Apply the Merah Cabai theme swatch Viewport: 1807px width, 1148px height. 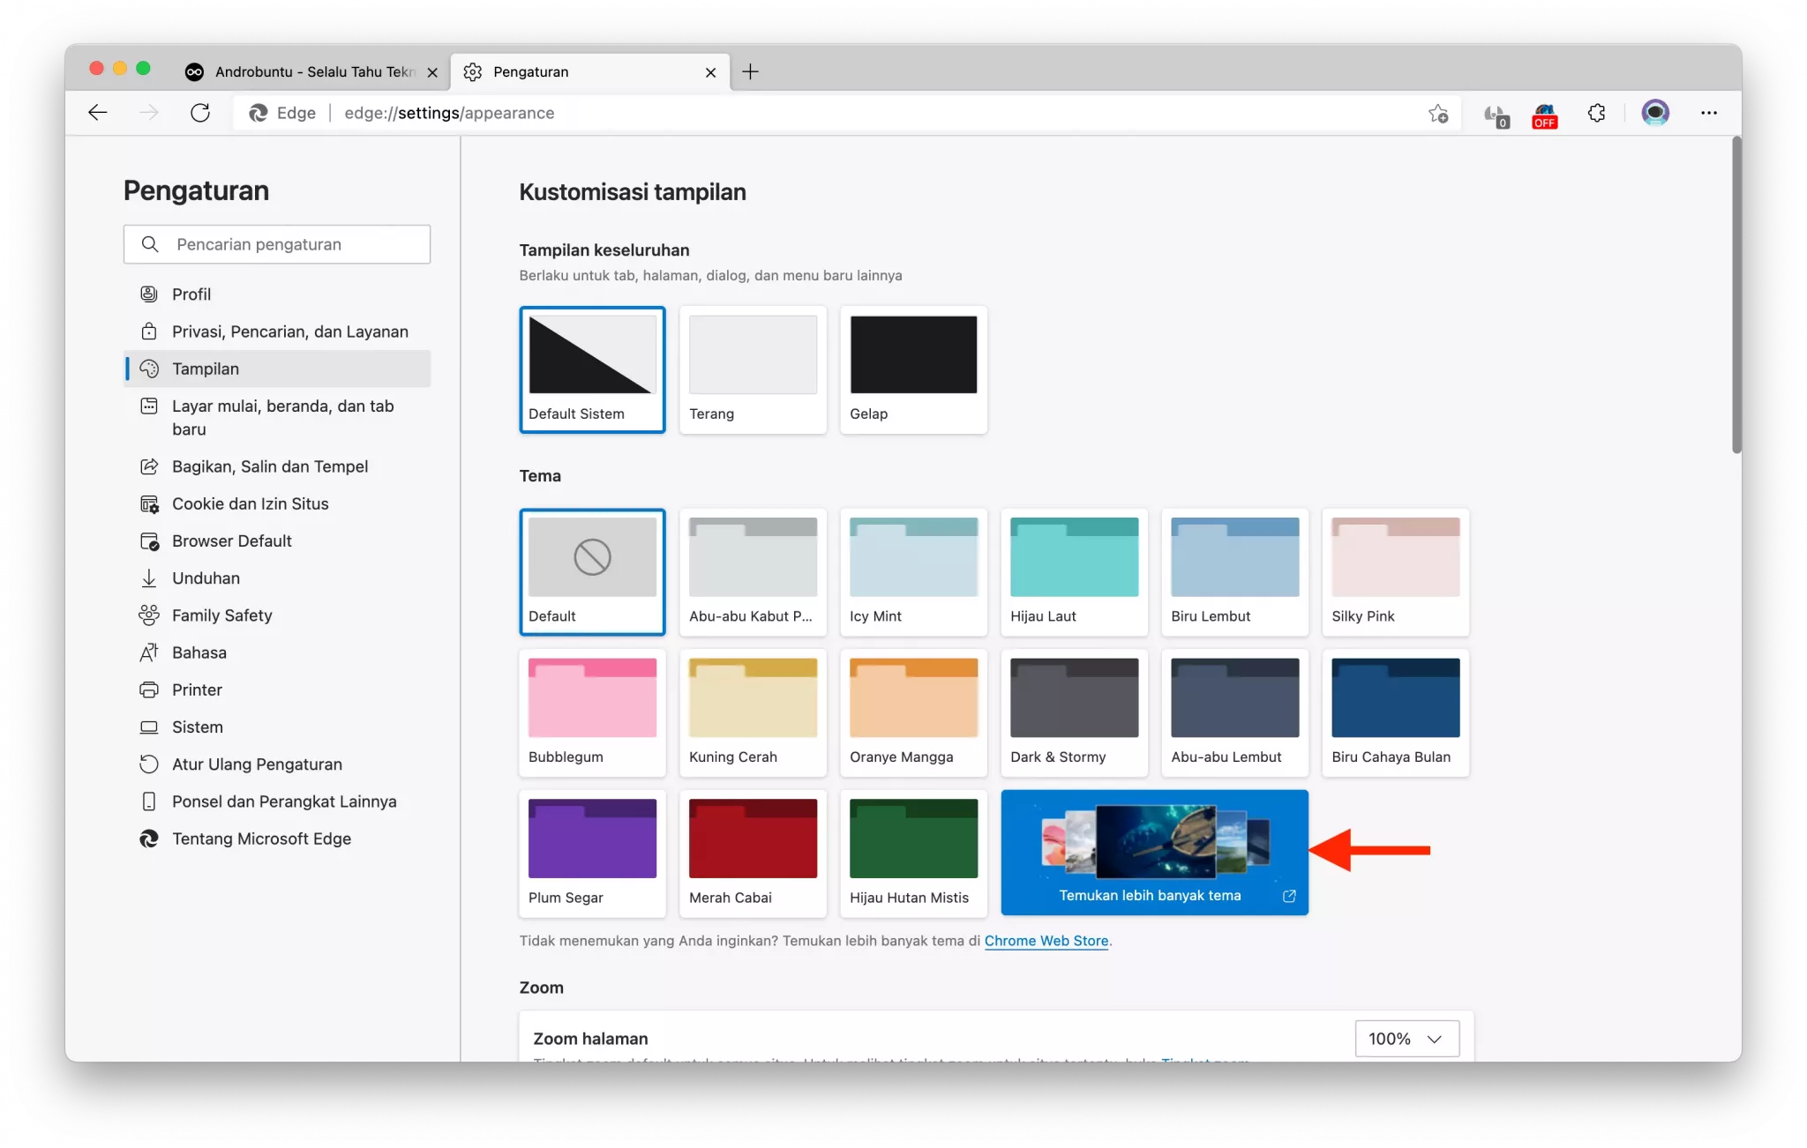click(753, 852)
